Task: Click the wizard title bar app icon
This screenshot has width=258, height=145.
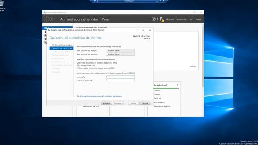Action: pos(49,30)
